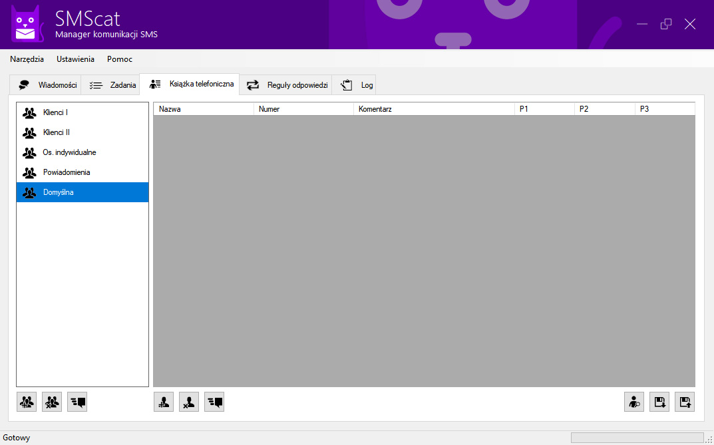Send message to the selected group
The height and width of the screenshot is (445, 714).
point(77,402)
